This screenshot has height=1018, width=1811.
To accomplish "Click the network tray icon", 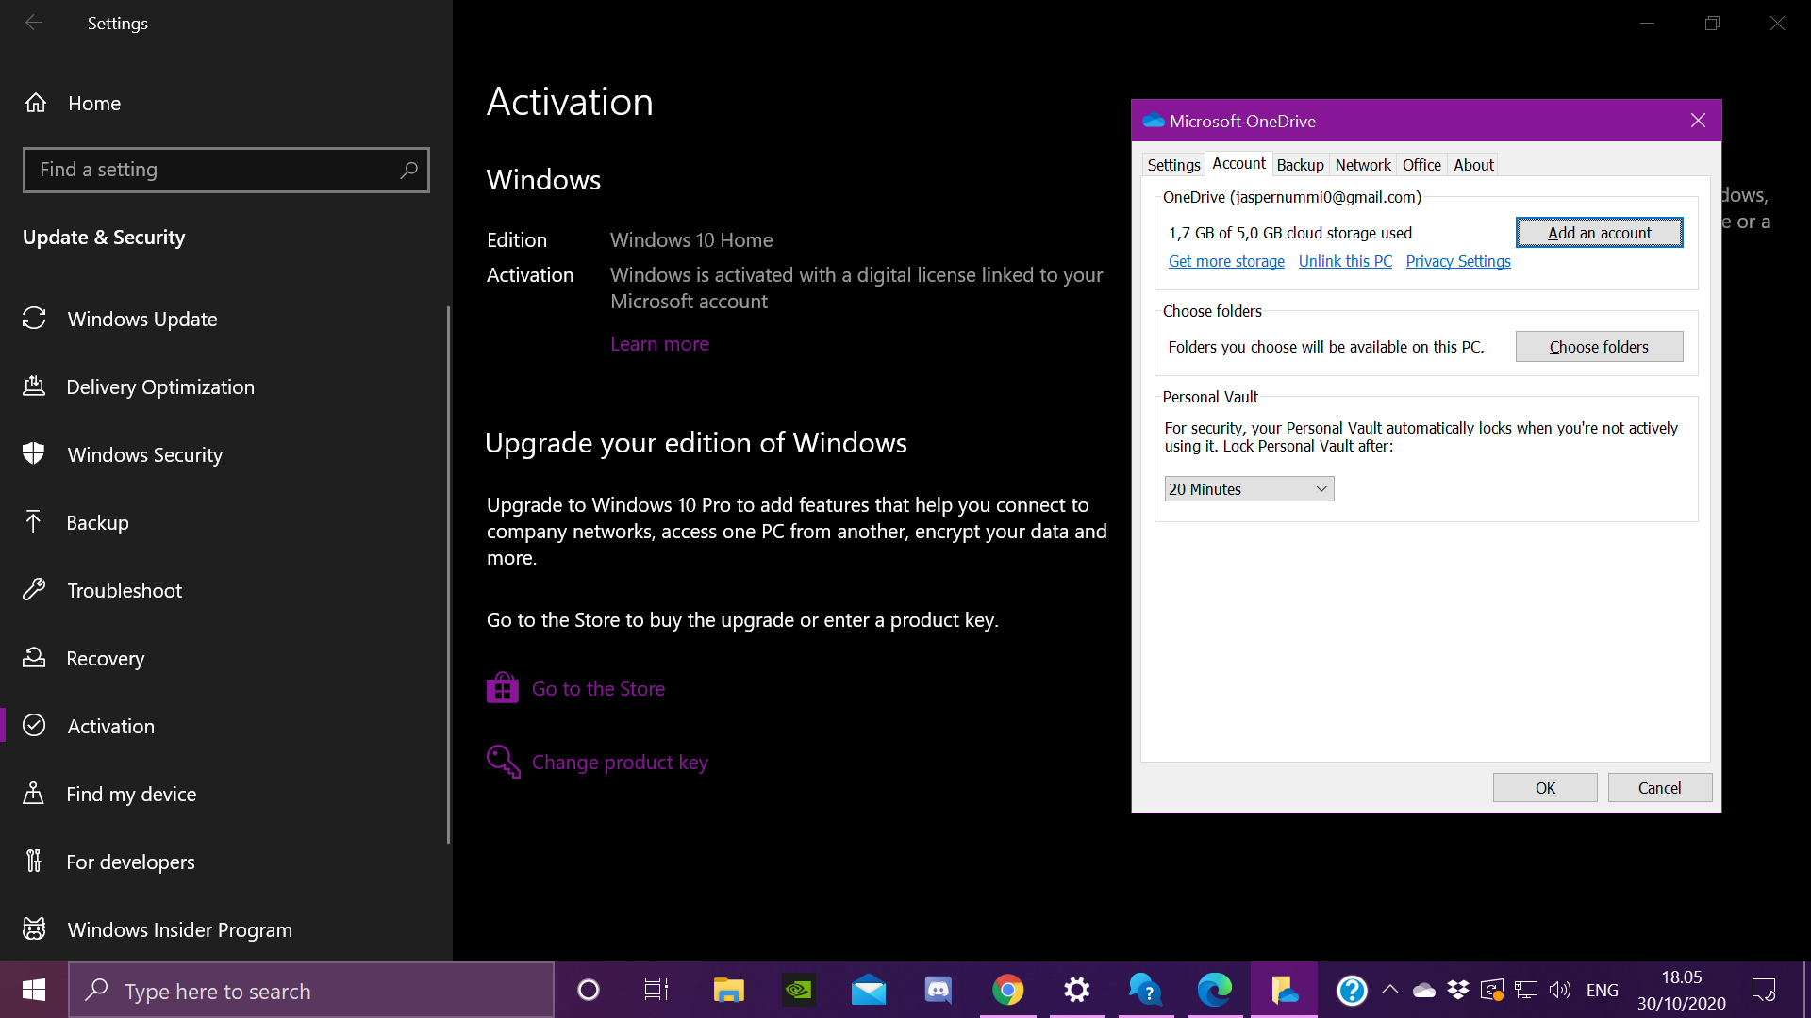I will (x=1526, y=990).
